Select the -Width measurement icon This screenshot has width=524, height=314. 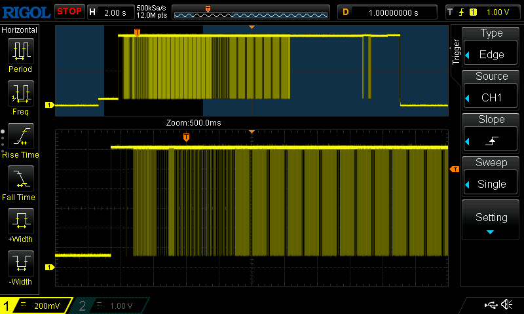point(21,263)
